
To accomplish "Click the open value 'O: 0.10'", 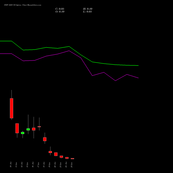I will coord(60,12).
